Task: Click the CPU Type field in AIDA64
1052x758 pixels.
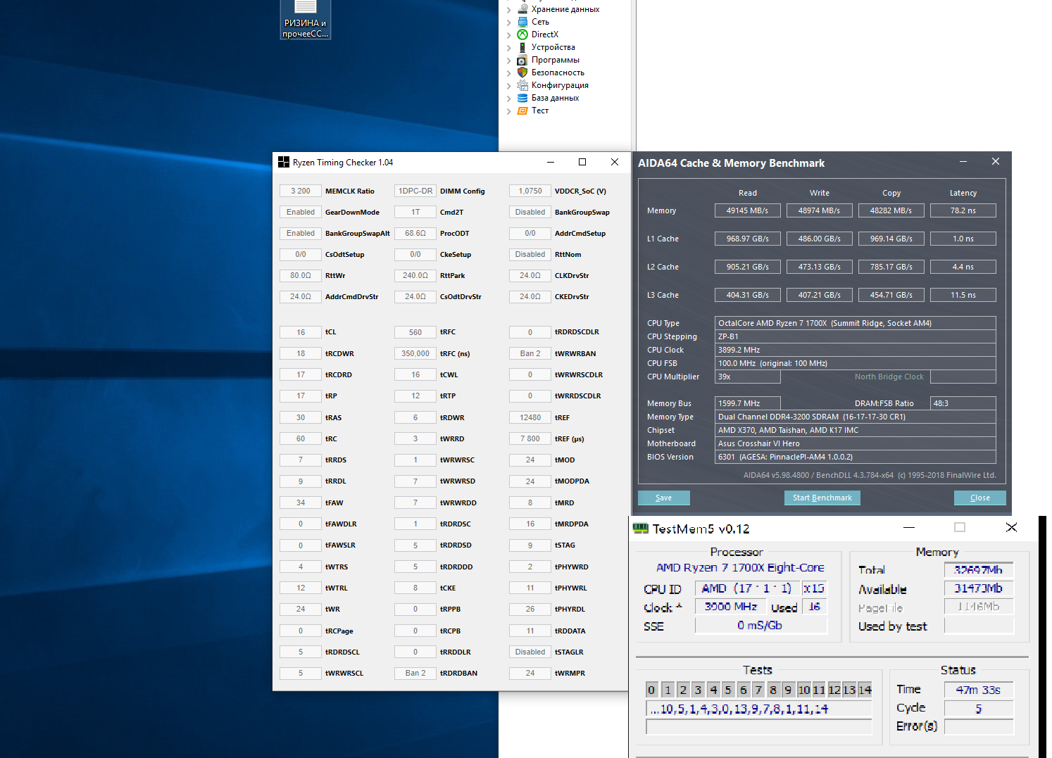Action: [856, 323]
